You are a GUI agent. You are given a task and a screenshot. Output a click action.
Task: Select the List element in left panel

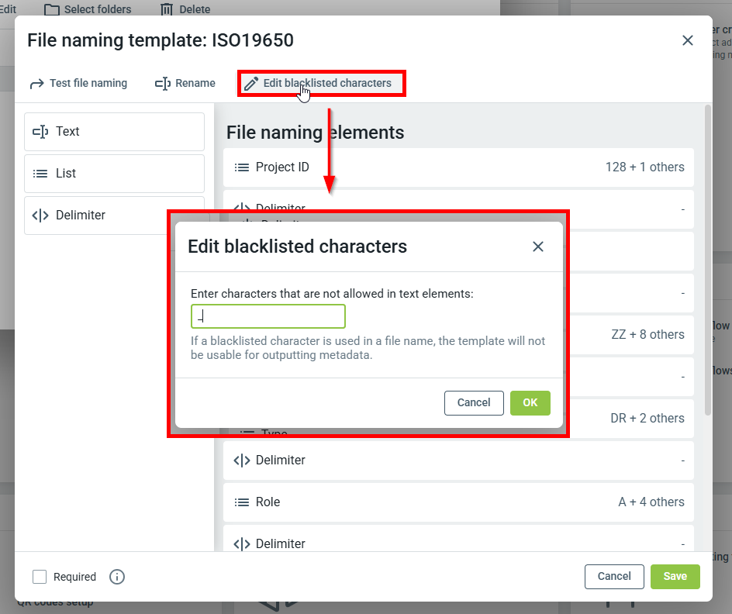point(114,174)
